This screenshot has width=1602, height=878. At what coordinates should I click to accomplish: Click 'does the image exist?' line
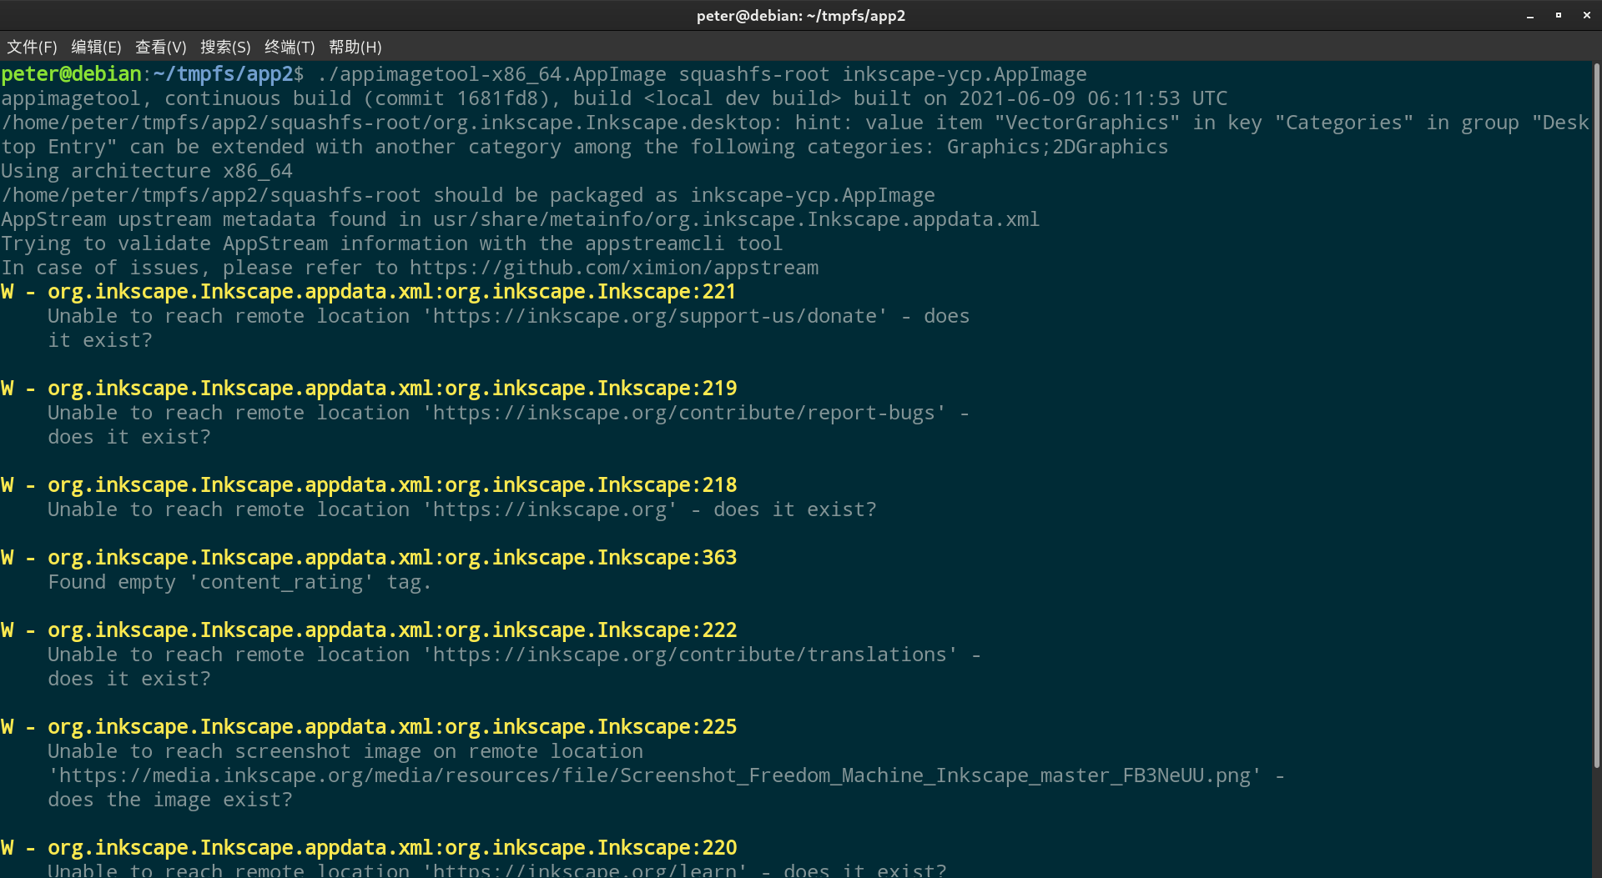coord(170,800)
